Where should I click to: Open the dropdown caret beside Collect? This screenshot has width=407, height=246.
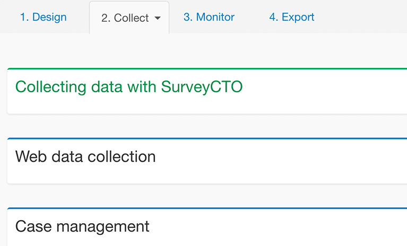coord(157,18)
